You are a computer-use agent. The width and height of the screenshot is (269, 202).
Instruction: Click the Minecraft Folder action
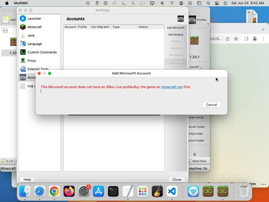click(196, 127)
